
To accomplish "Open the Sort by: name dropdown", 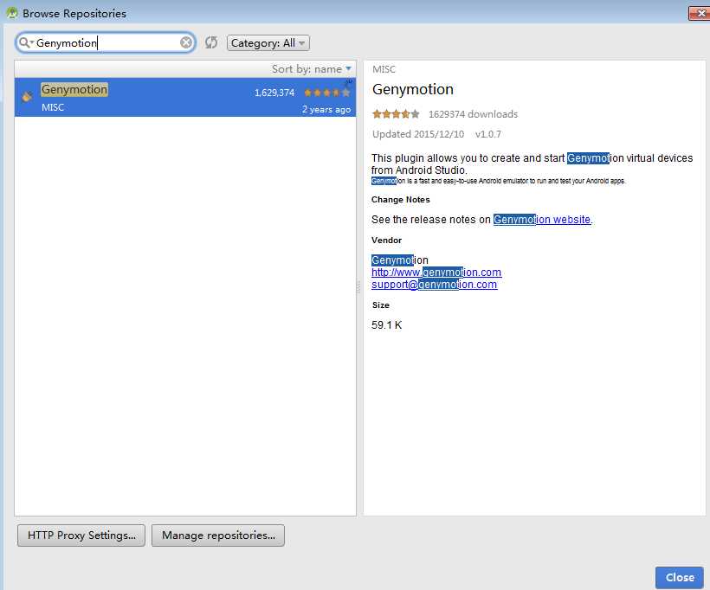I will 312,68.
